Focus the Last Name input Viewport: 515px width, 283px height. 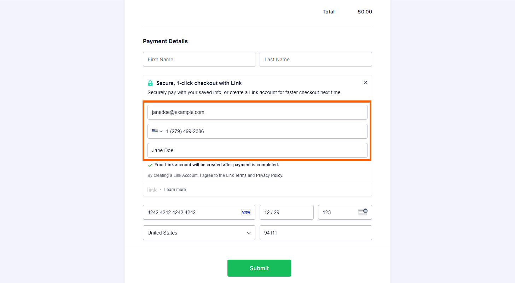click(316, 59)
